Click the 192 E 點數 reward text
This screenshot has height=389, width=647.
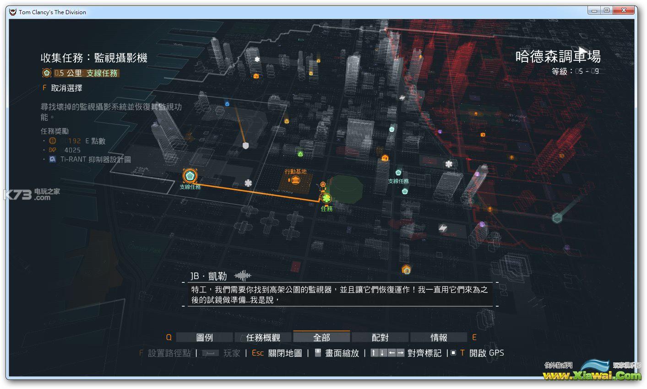pyautogui.click(x=83, y=141)
